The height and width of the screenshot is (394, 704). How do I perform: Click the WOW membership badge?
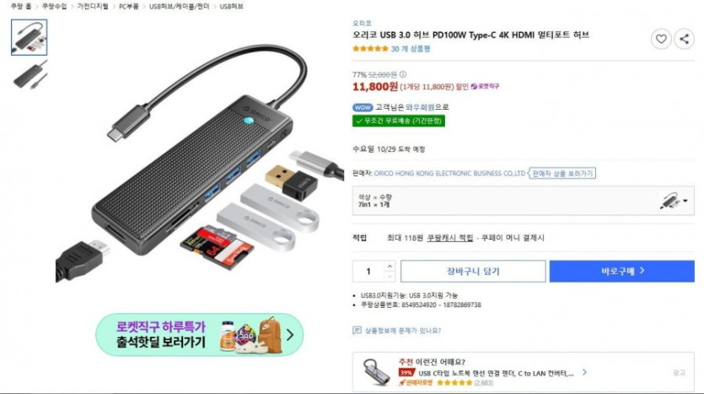(363, 107)
